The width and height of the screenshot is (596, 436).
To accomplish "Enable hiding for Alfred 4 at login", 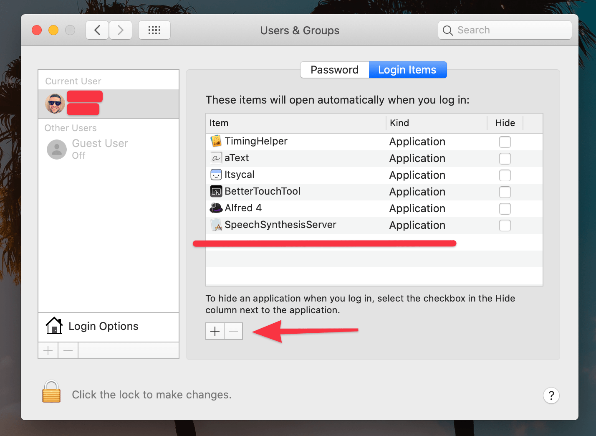I will coord(505,209).
